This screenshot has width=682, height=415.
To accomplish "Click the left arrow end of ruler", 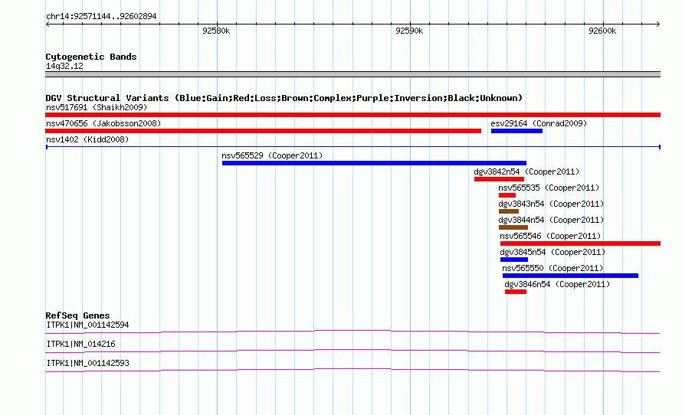I will pyautogui.click(x=48, y=24).
